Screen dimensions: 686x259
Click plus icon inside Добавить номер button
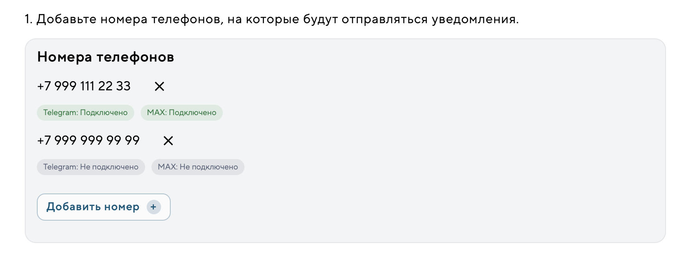click(153, 207)
